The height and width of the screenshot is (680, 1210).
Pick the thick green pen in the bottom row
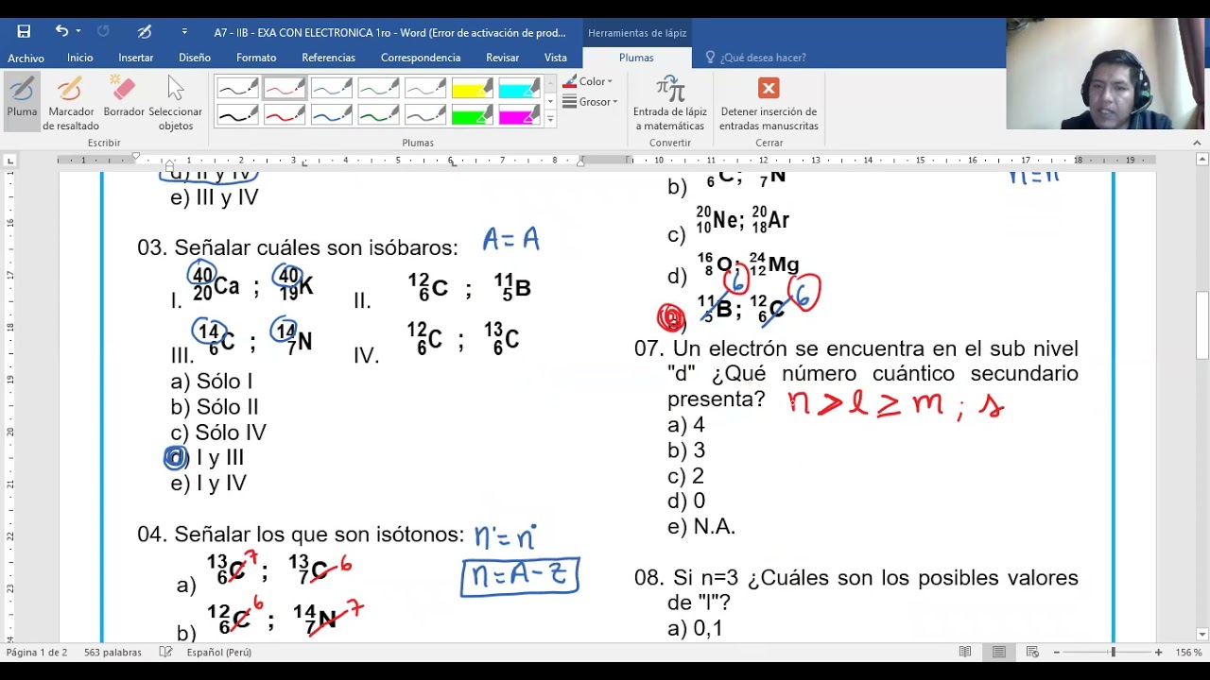coord(378,115)
